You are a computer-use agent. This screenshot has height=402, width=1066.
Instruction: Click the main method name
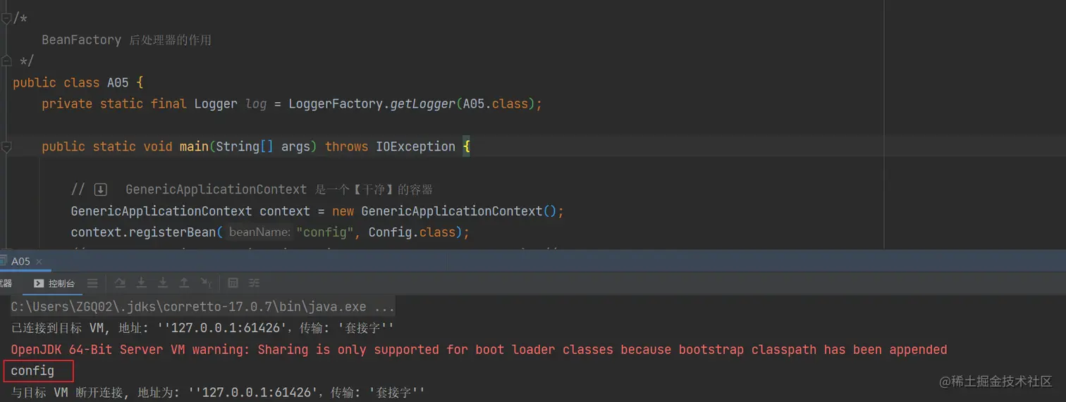(194, 146)
